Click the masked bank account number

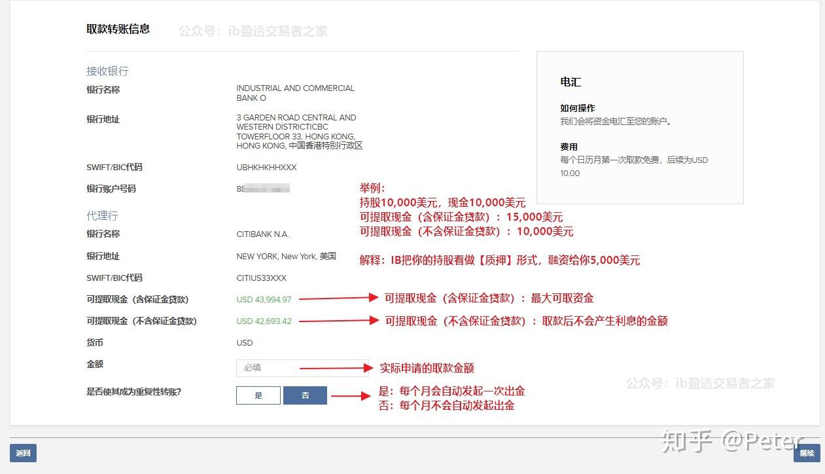[263, 189]
